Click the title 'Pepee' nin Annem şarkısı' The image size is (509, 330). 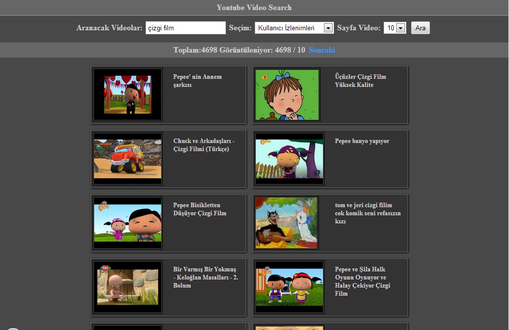click(197, 81)
